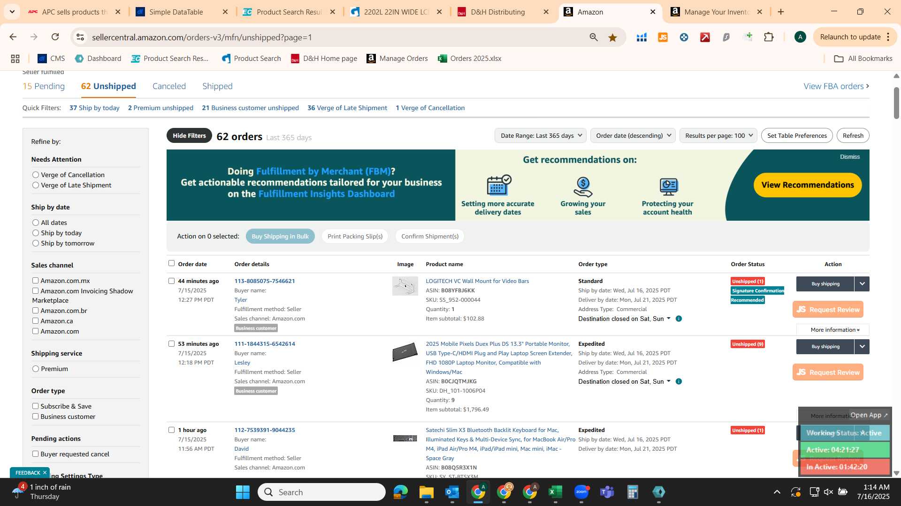This screenshot has width=901, height=506.
Task: Choose Ship by tomorrow radio option
Action: [36, 243]
